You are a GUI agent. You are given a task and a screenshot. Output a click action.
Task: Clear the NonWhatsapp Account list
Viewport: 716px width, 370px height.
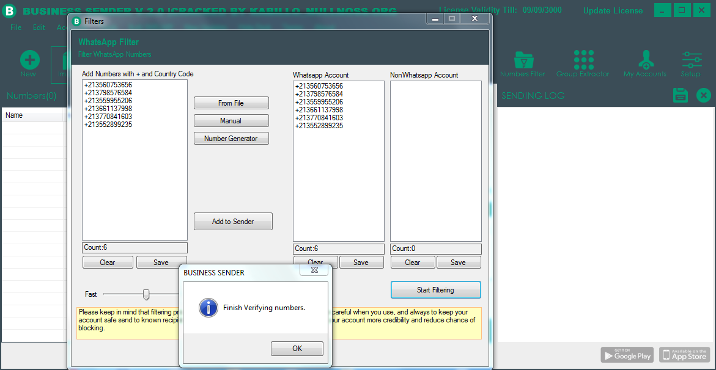coord(412,263)
